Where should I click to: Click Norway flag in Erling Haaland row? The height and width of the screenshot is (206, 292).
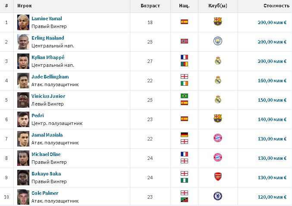(184, 41)
